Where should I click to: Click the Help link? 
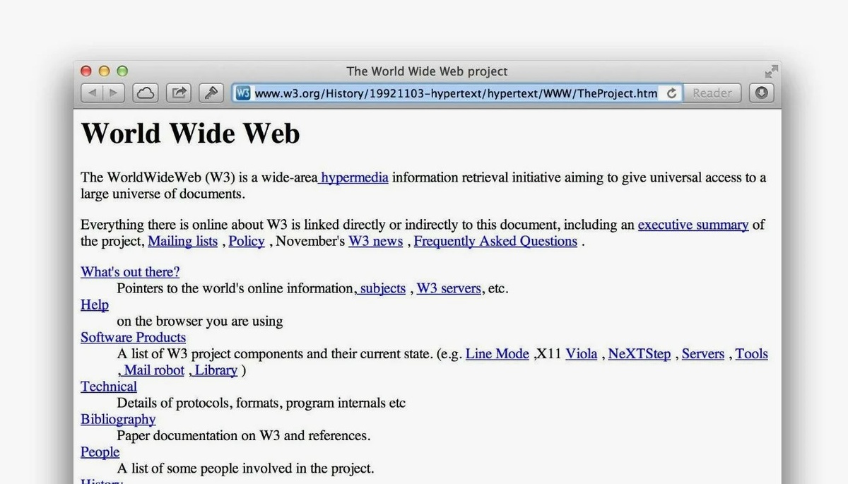tap(95, 305)
